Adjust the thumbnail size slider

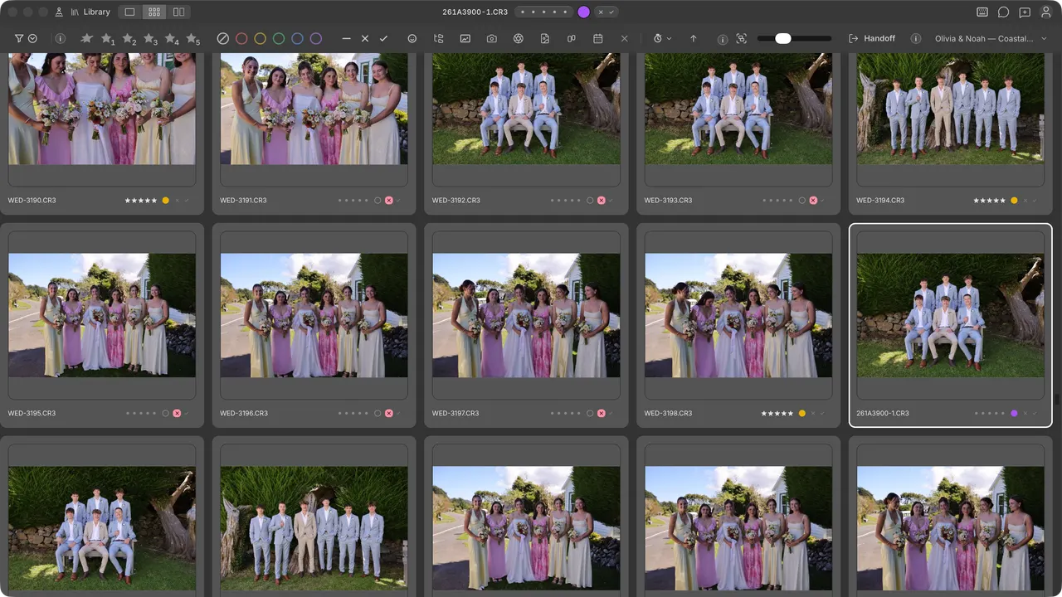[x=794, y=38]
